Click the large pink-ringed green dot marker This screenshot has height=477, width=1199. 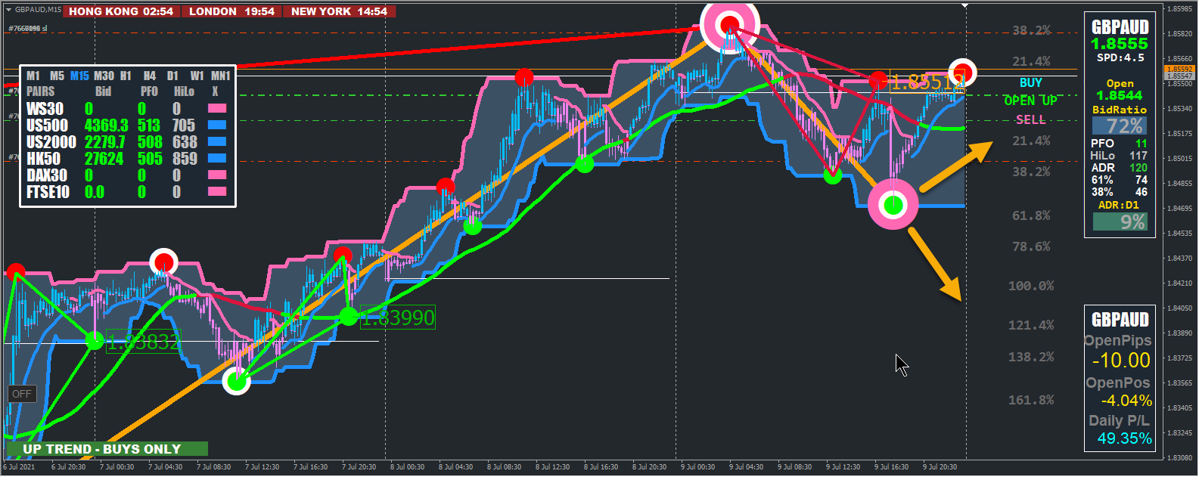(x=893, y=204)
